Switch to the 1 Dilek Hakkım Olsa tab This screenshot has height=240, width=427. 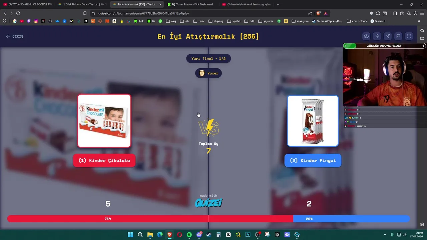(82, 4)
